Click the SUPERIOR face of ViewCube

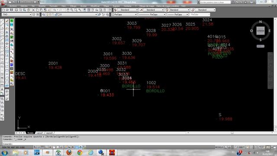tap(261, 31)
